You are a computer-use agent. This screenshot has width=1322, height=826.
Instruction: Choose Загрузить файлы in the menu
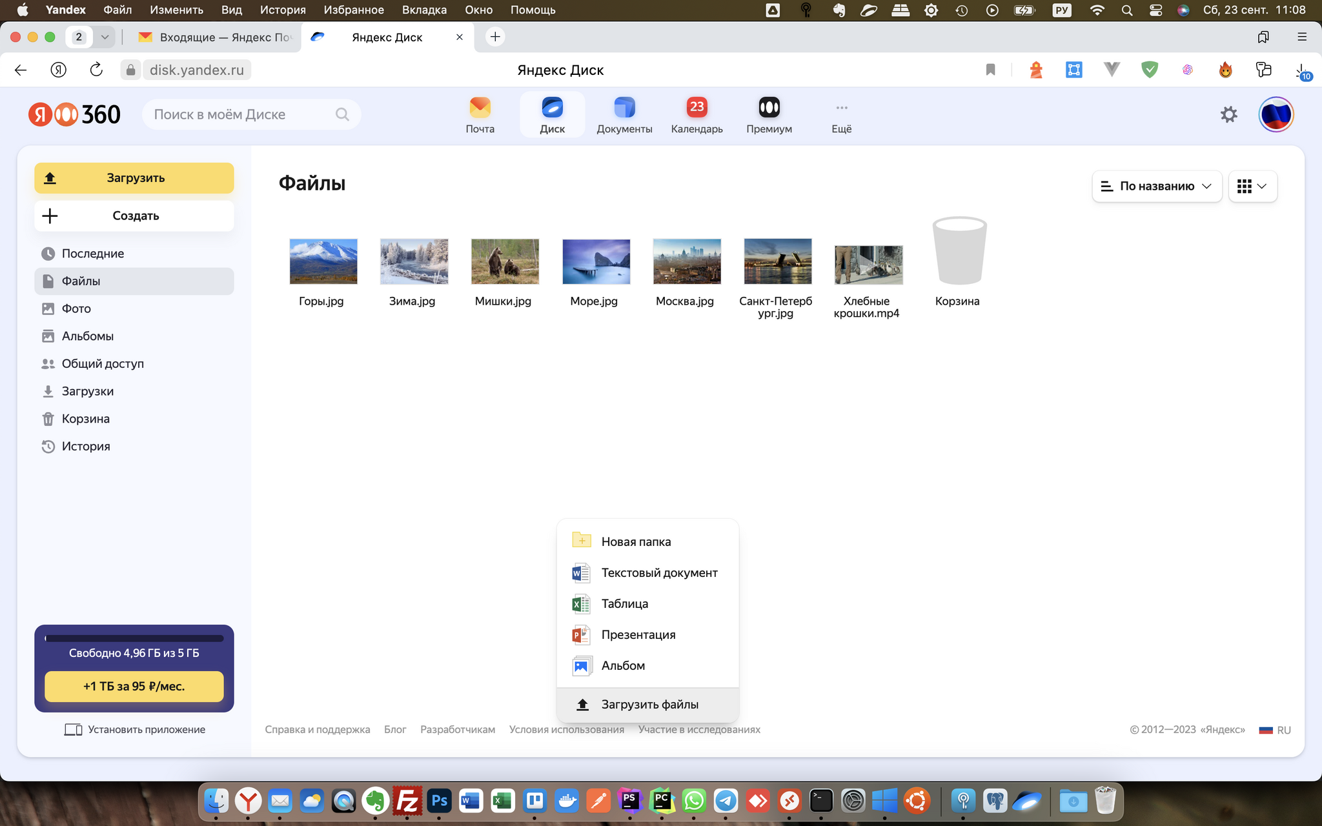pos(647,705)
